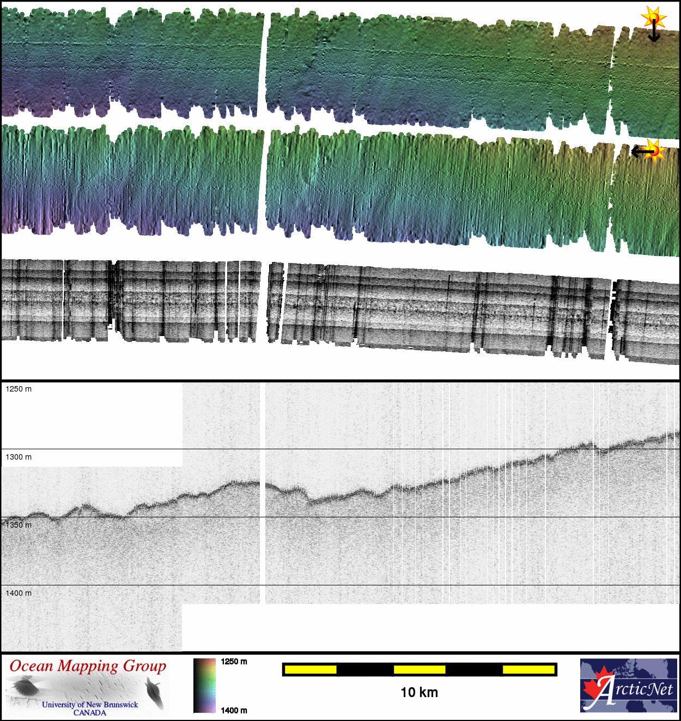Viewport: 681px width, 721px height.
Task: Click the middle yellow scale bar segment
Action: tap(419, 669)
